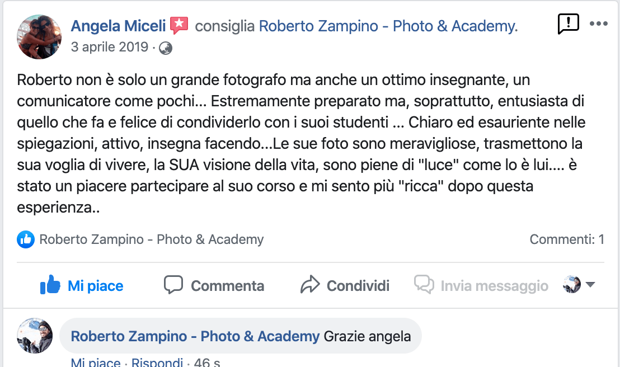Open the three-dots post options menu

click(x=598, y=24)
